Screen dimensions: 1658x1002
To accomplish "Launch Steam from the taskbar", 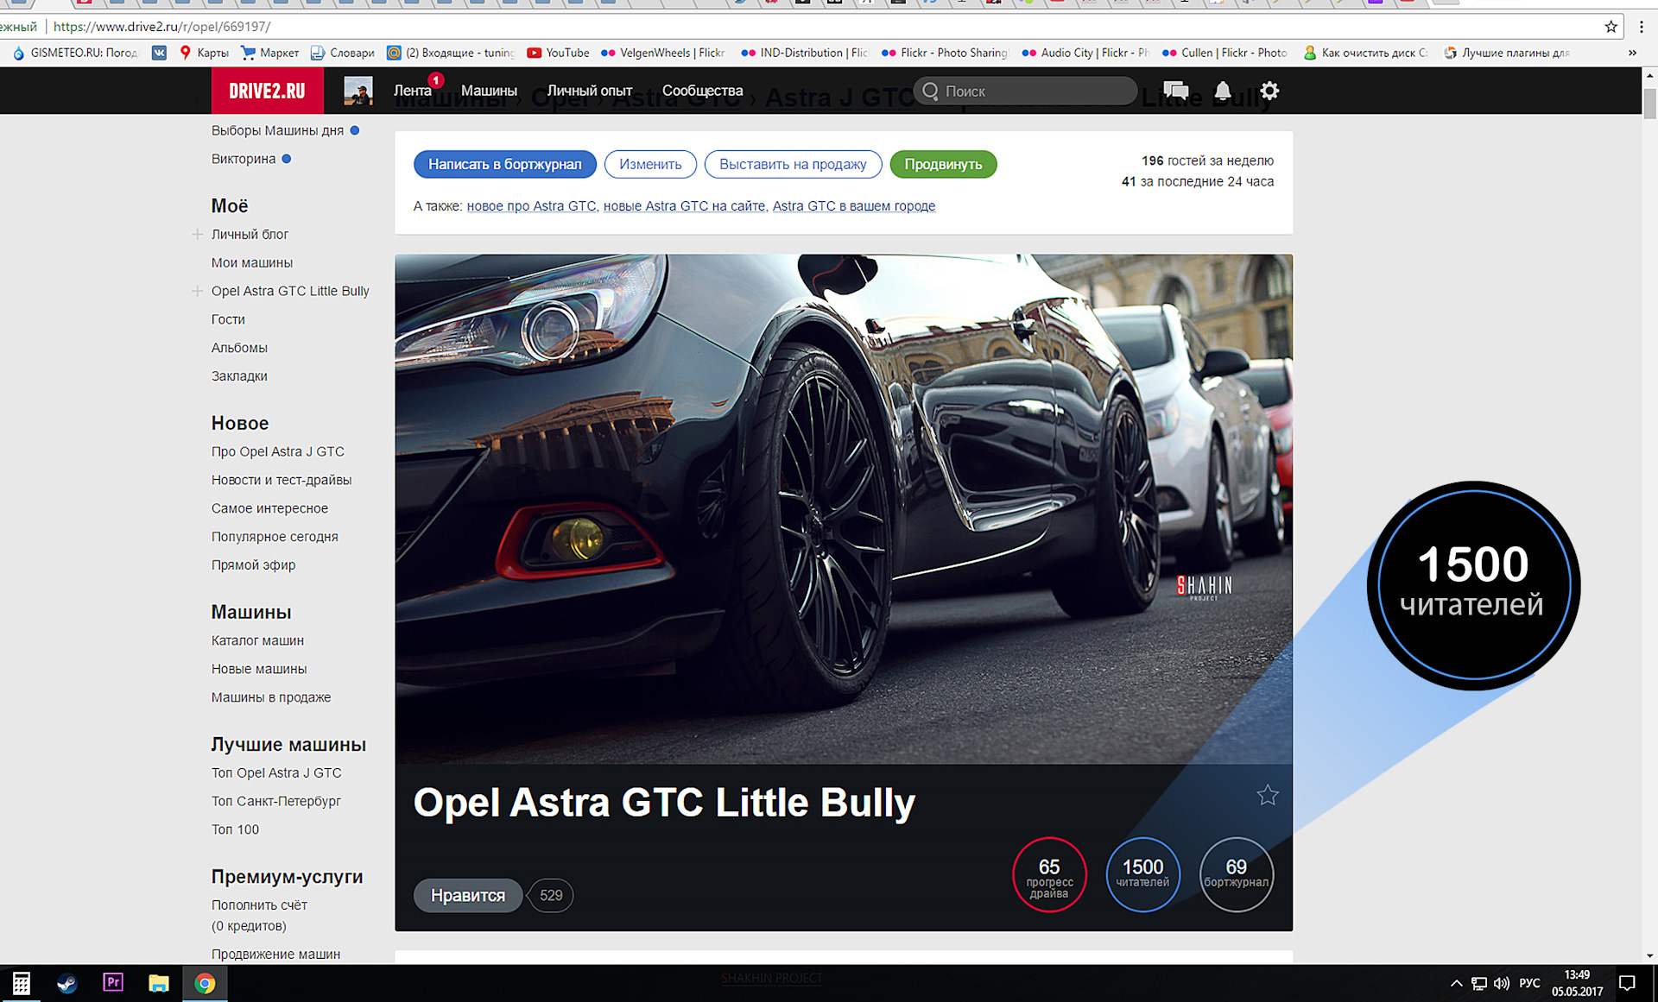I will [66, 983].
